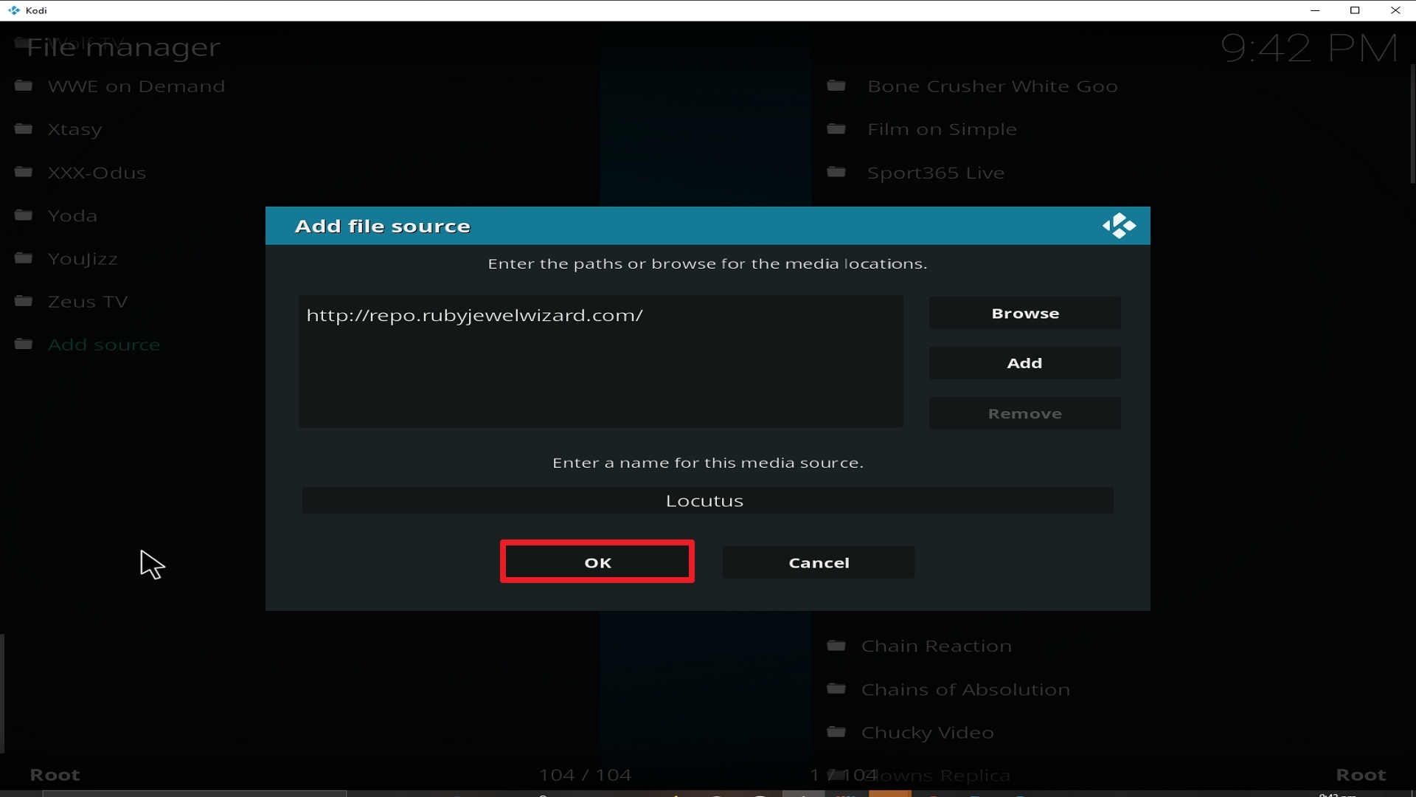The width and height of the screenshot is (1416, 797).
Task: Choose the Add source entry
Action: pyautogui.click(x=104, y=345)
